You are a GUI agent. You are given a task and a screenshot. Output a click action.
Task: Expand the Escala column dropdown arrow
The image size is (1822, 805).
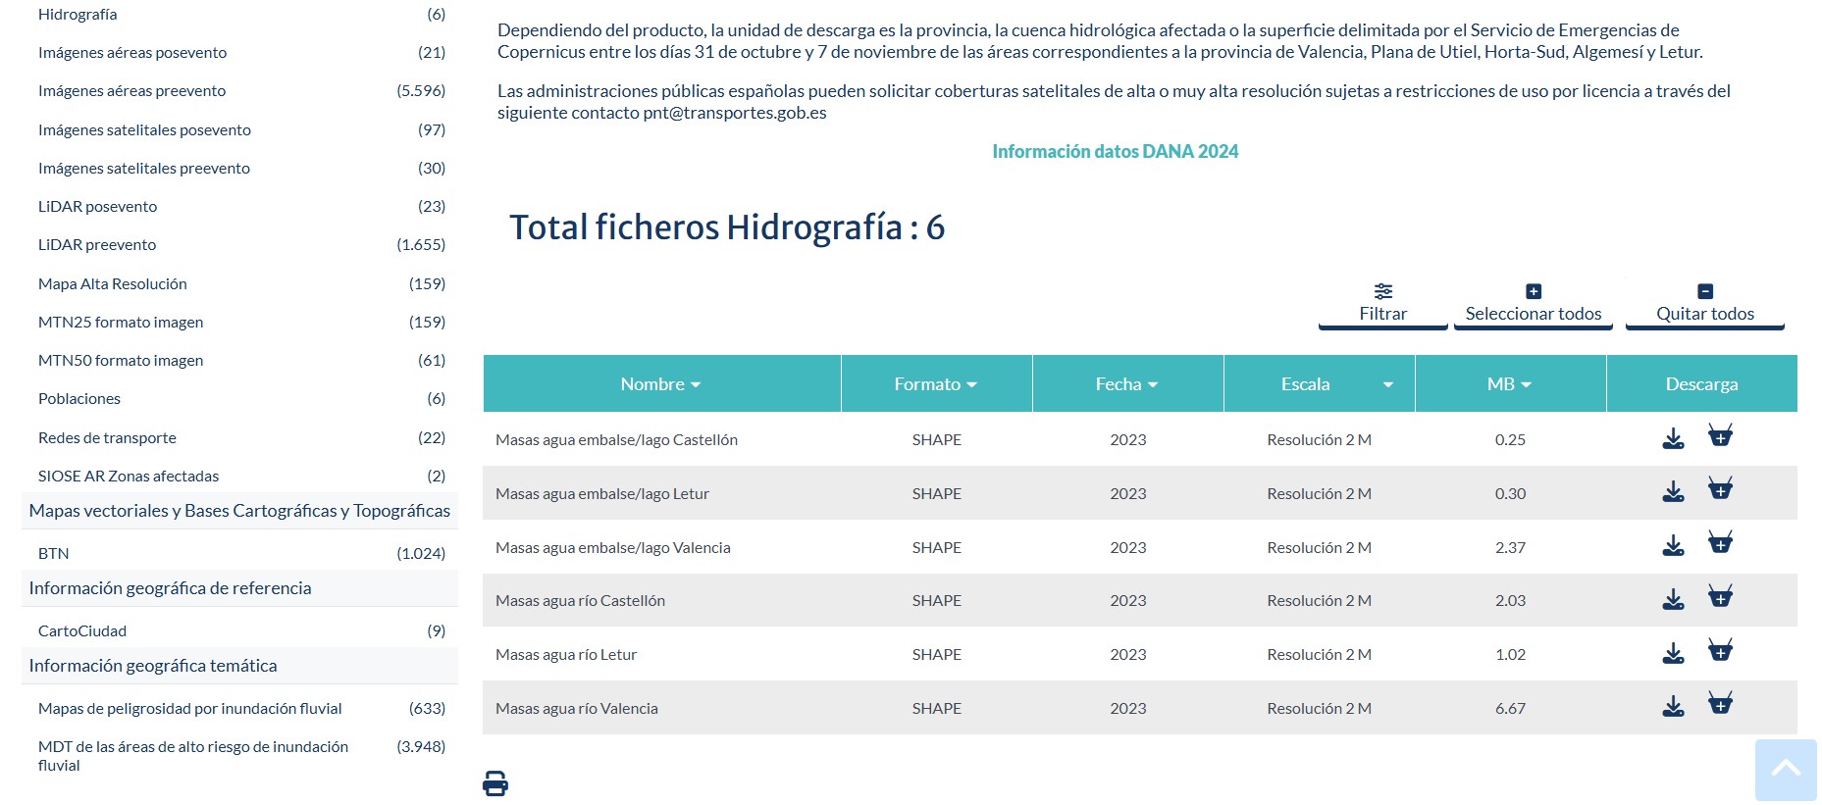click(x=1387, y=385)
